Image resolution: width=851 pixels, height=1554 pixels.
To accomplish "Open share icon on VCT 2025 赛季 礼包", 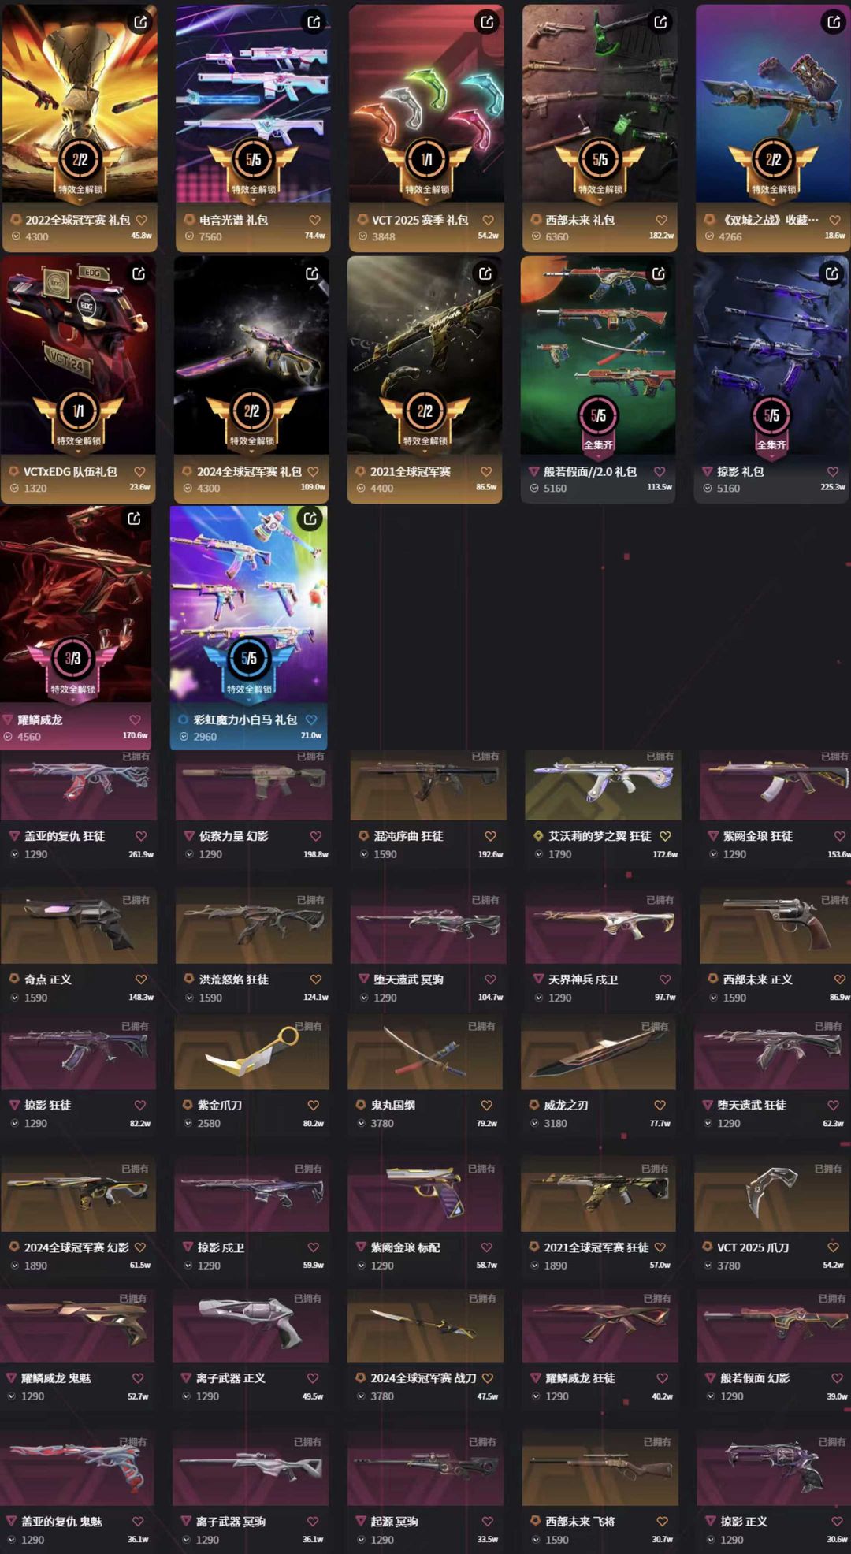I will tap(487, 22).
